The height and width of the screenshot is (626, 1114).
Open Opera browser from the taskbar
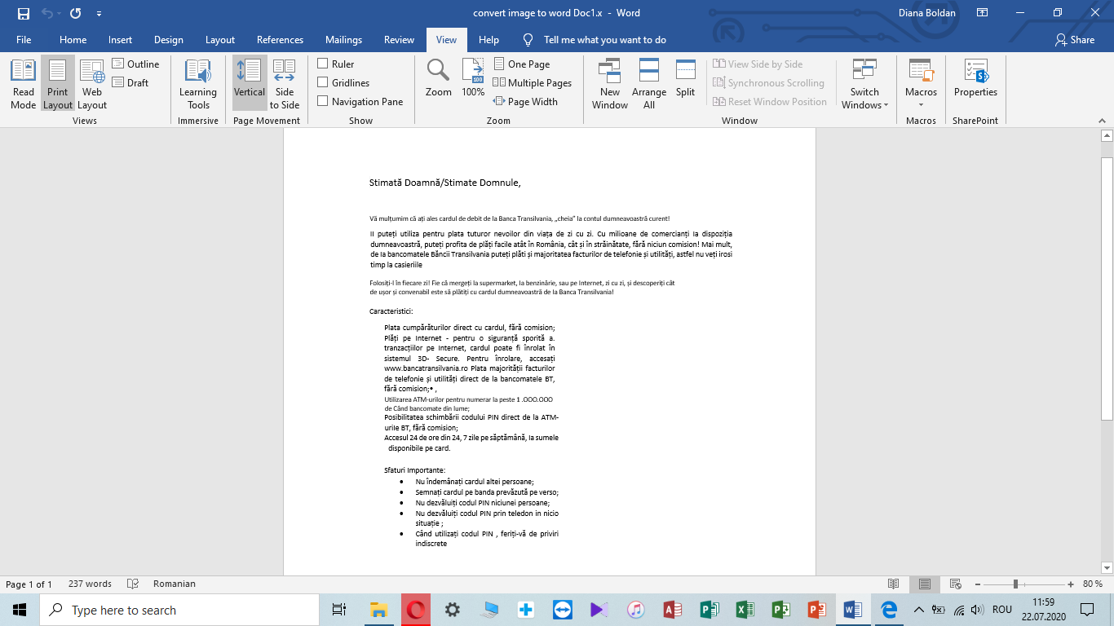click(x=416, y=610)
